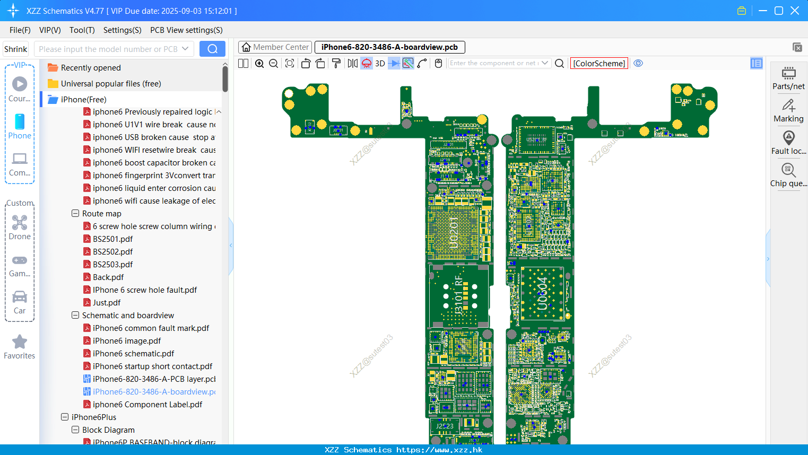The image size is (808, 455).
Task: Open the Courses VIP section
Action: coord(20,89)
